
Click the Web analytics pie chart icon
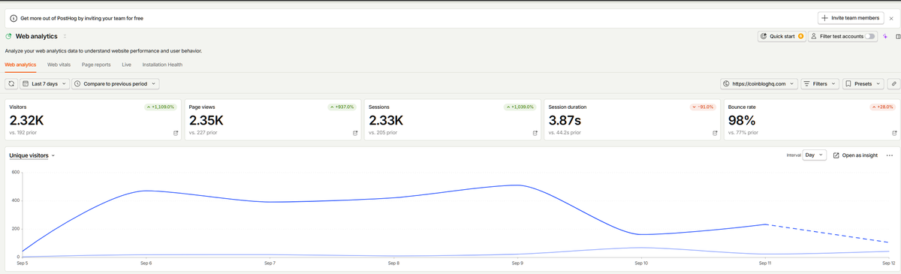[8, 36]
